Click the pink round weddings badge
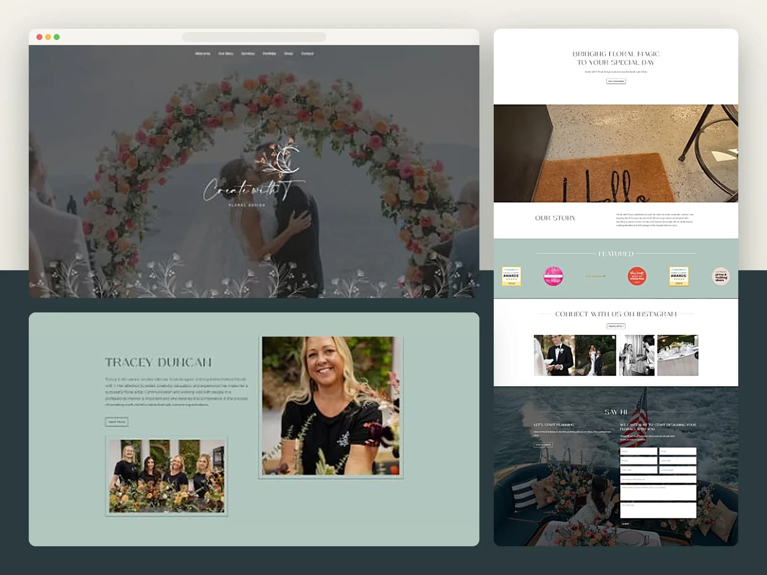Screen dimensions: 767x575 coord(553,276)
